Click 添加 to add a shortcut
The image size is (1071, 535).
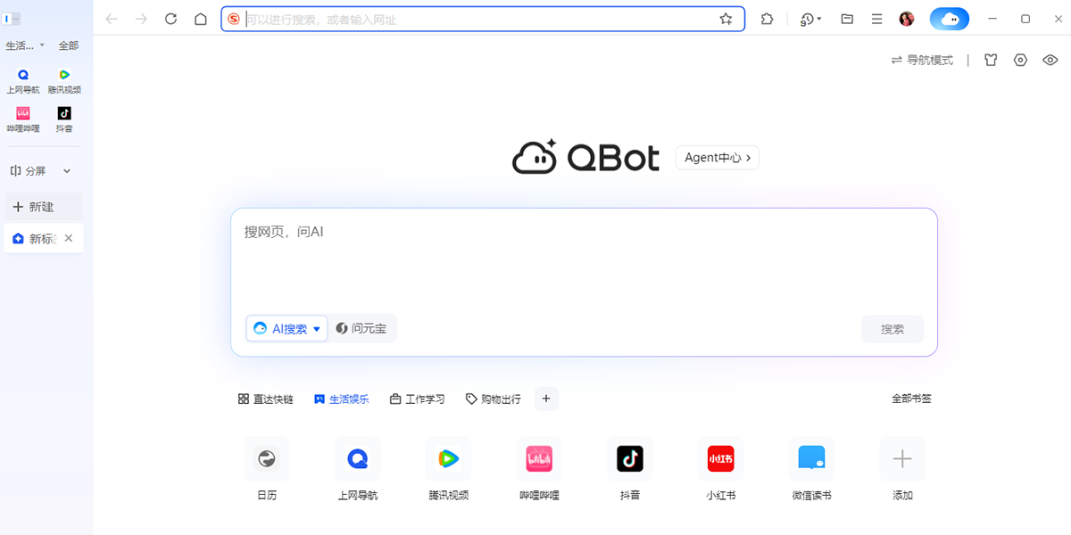tap(902, 469)
